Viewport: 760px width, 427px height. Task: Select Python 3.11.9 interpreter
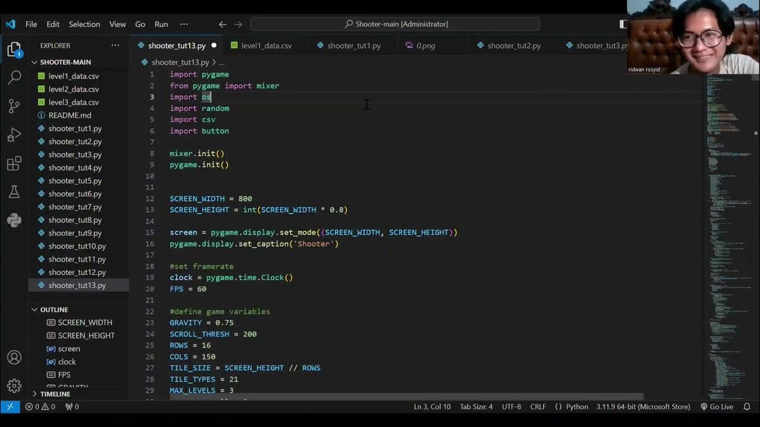(x=643, y=407)
